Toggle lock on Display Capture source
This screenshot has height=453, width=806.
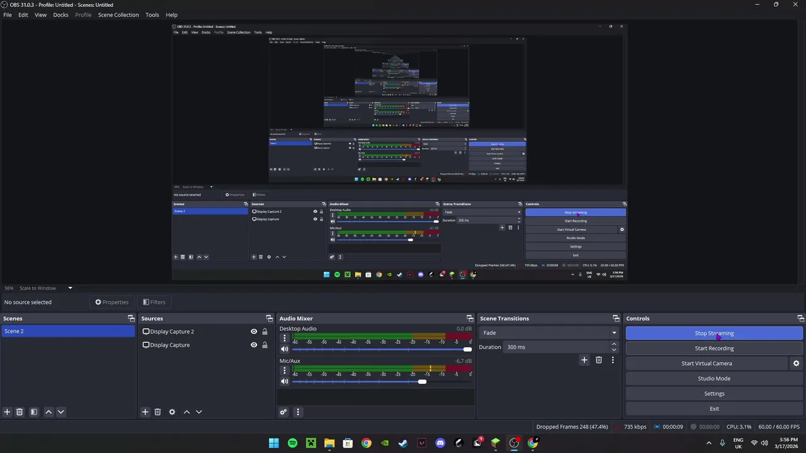coord(264,345)
